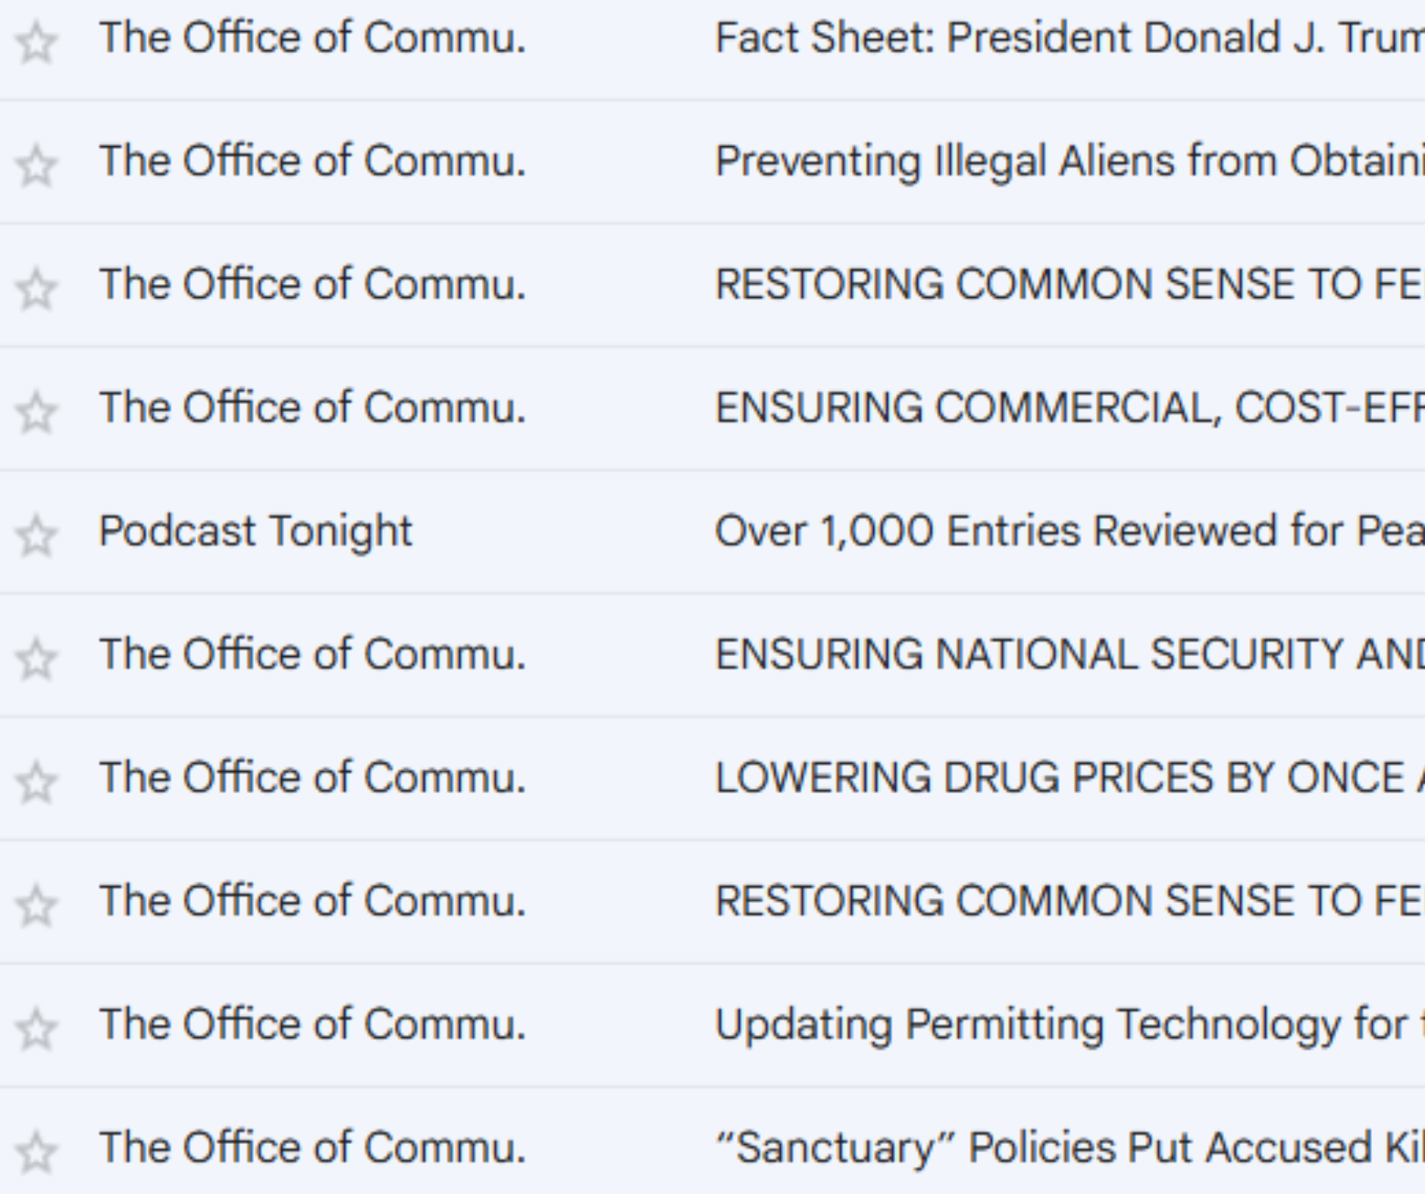Toggle star on LOWERING DRUG PRICES email

coord(36,783)
